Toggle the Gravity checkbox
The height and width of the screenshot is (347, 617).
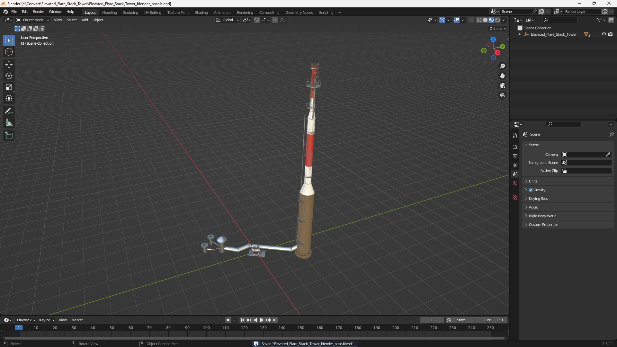pos(531,190)
